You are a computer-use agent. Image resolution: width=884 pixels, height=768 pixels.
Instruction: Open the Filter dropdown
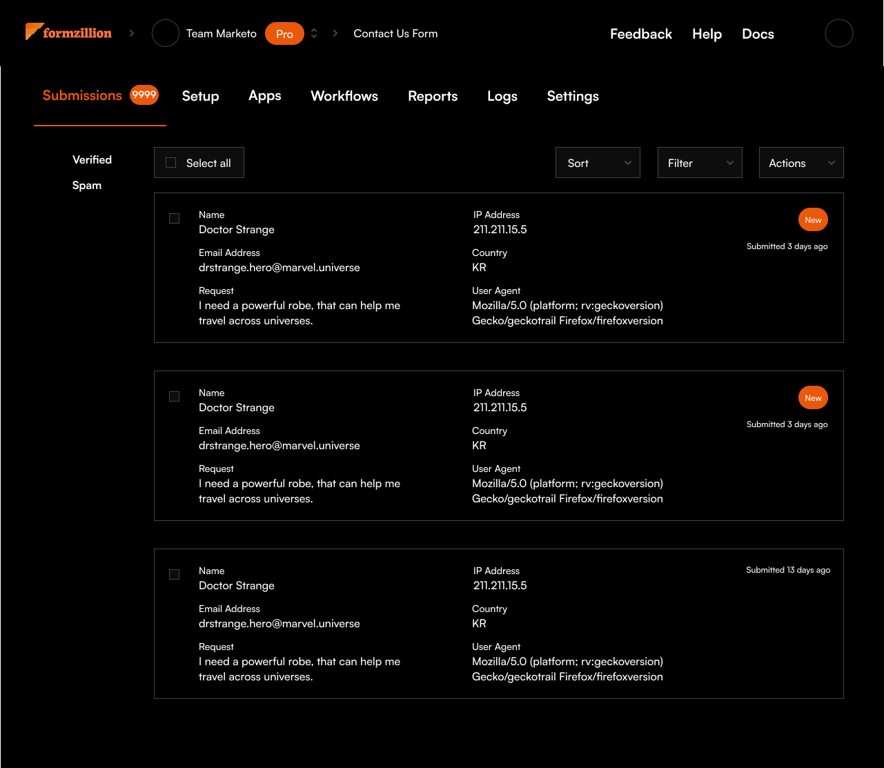(700, 163)
